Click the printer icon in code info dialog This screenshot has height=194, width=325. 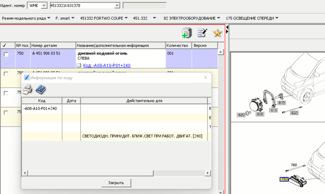[x=28, y=90]
